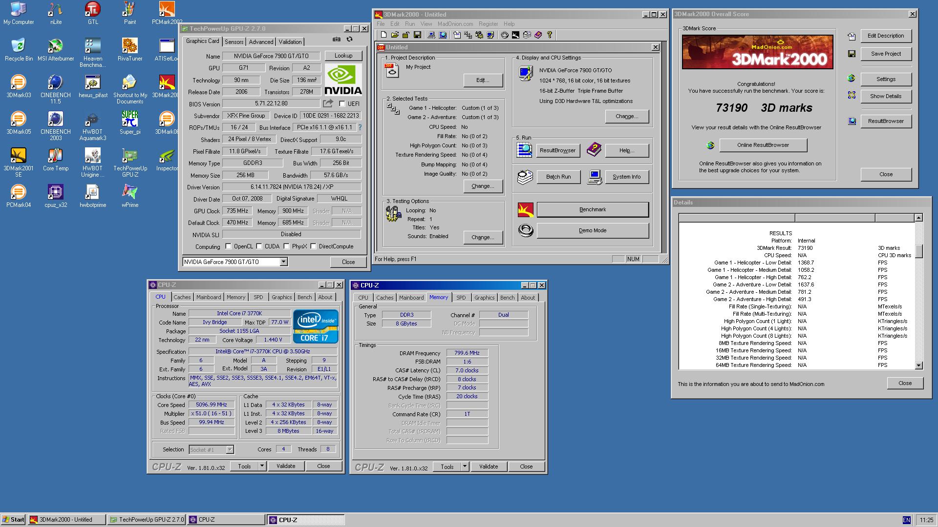The image size is (938, 527).
Task: Open Tools dropdown arrow in CPU-Z Memory window
Action: pos(465,466)
